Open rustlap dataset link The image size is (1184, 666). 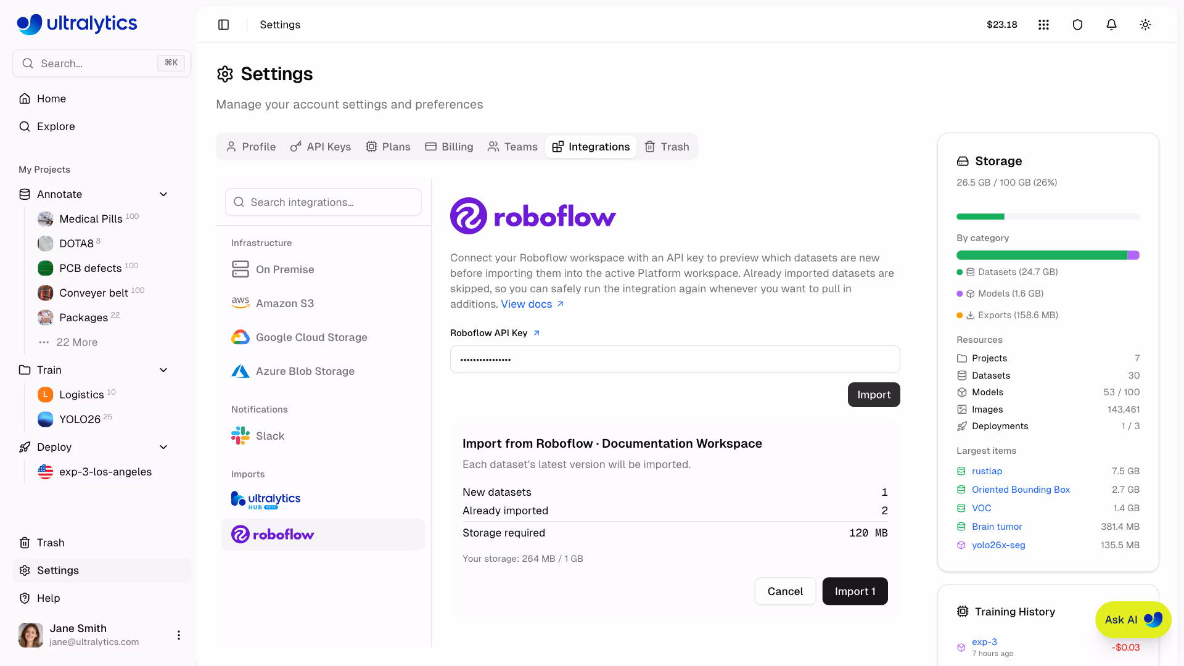point(987,471)
